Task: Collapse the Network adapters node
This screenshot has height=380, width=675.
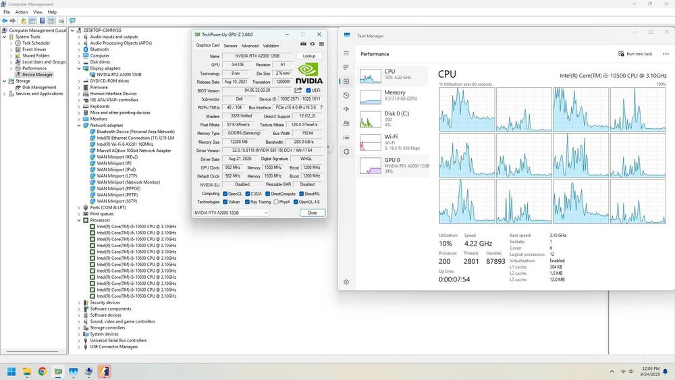Action: coord(79,126)
